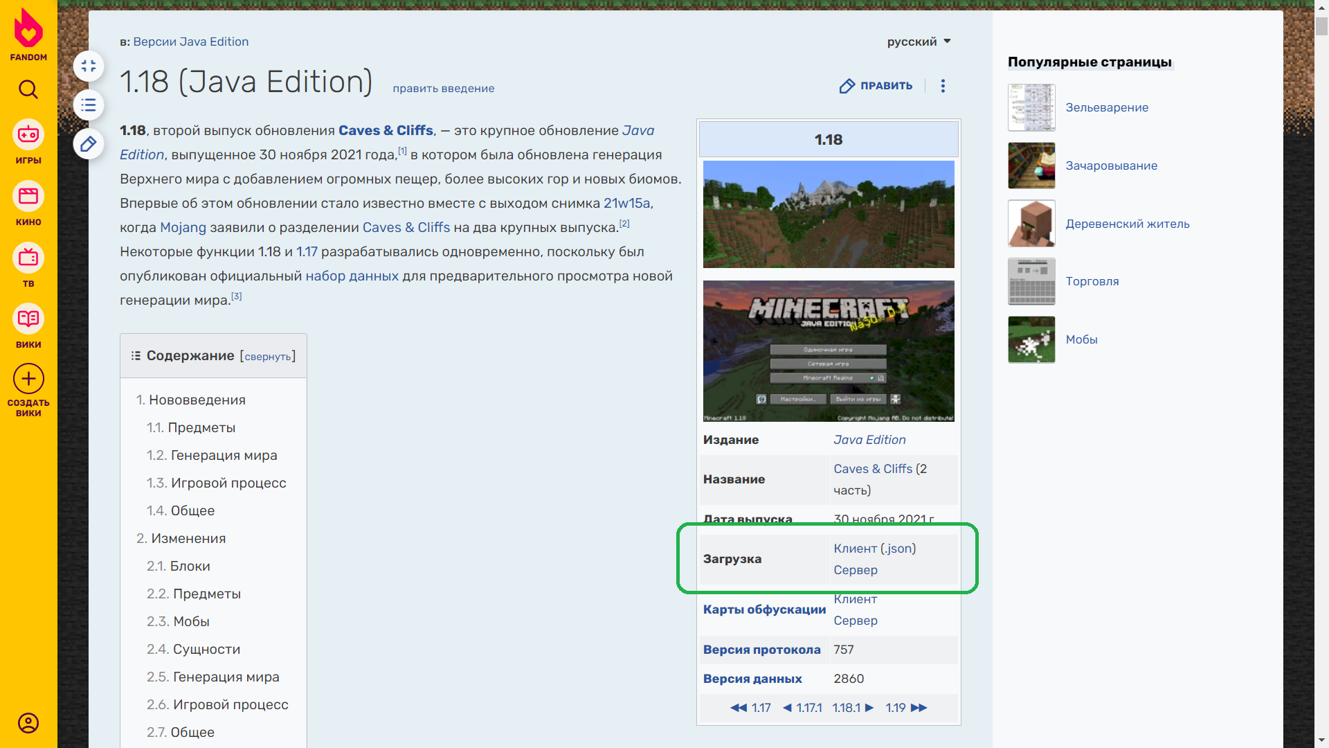Open the Mojang link
Viewport: 1329px width, 748px height.
pos(183,227)
